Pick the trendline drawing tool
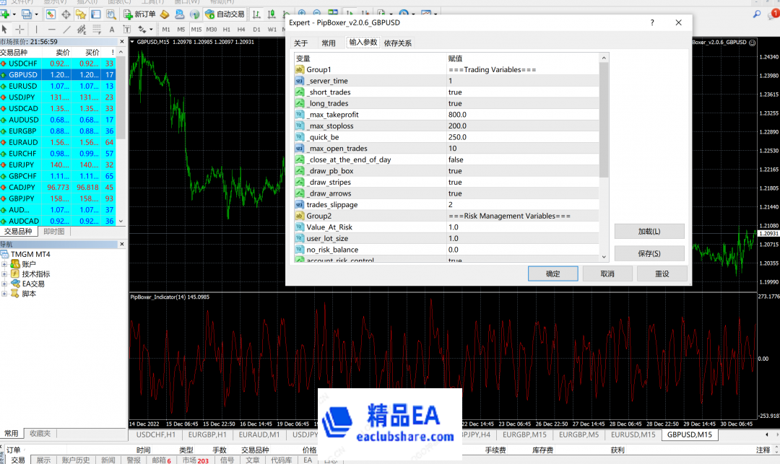The height and width of the screenshot is (464, 780). coord(66,29)
